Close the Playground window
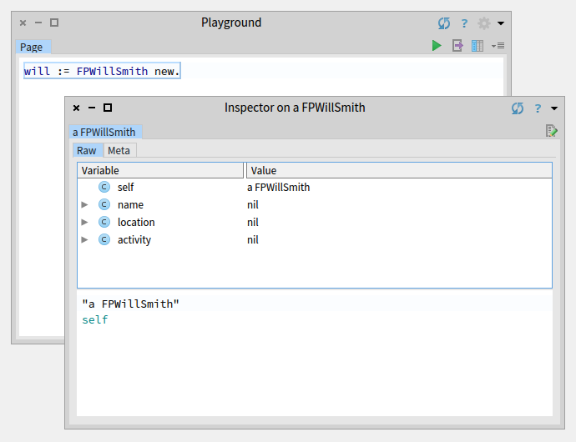 (x=23, y=23)
